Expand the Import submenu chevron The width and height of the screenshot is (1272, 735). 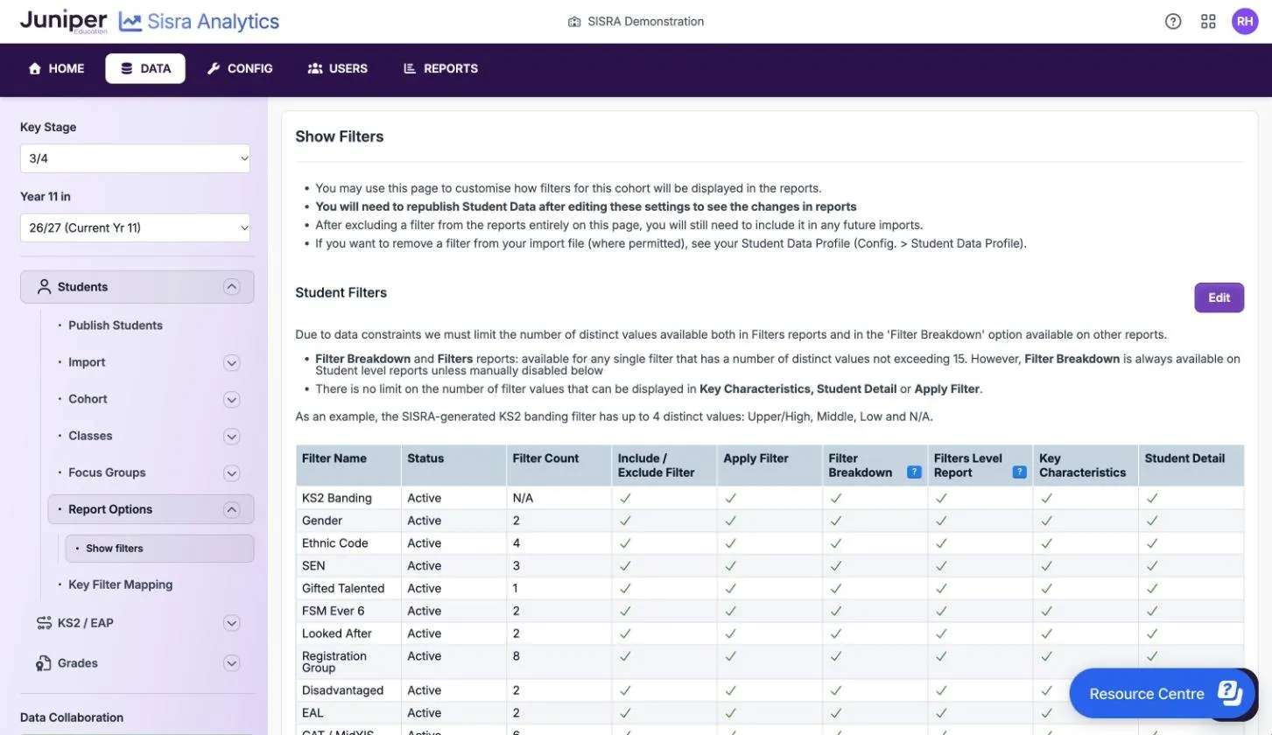pyautogui.click(x=231, y=362)
